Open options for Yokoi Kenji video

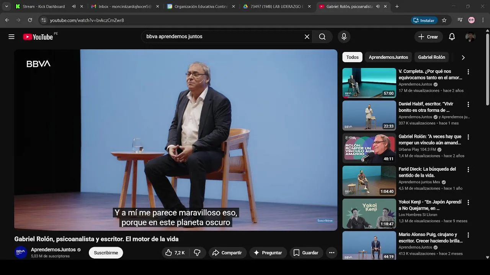[x=468, y=202]
